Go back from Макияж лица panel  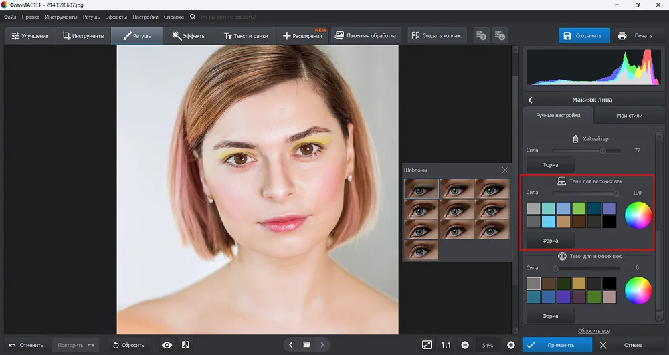coord(530,100)
